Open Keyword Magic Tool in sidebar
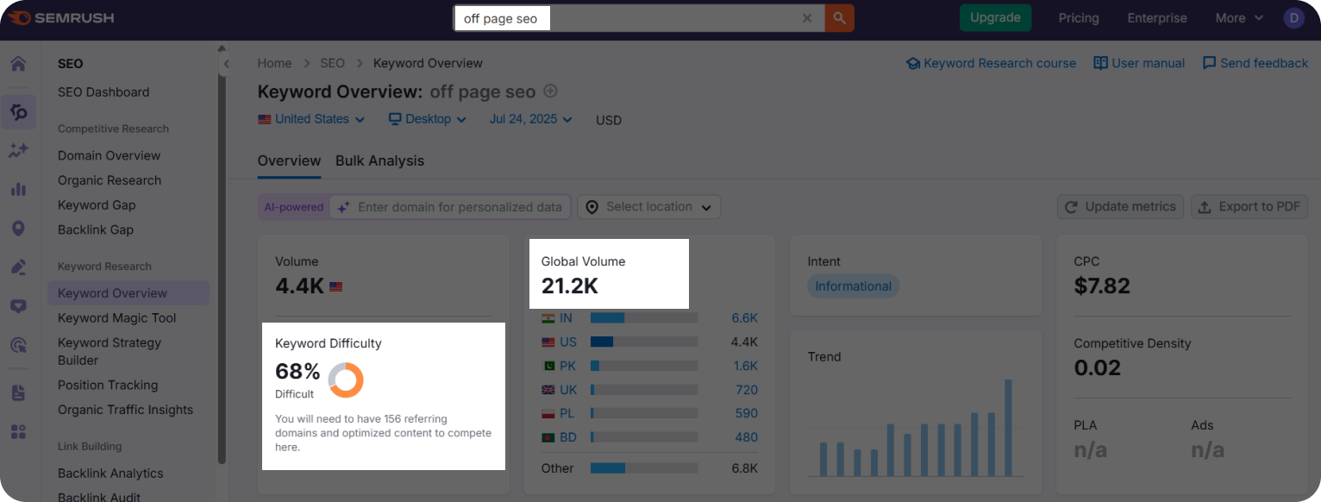The image size is (1321, 502). [x=116, y=318]
